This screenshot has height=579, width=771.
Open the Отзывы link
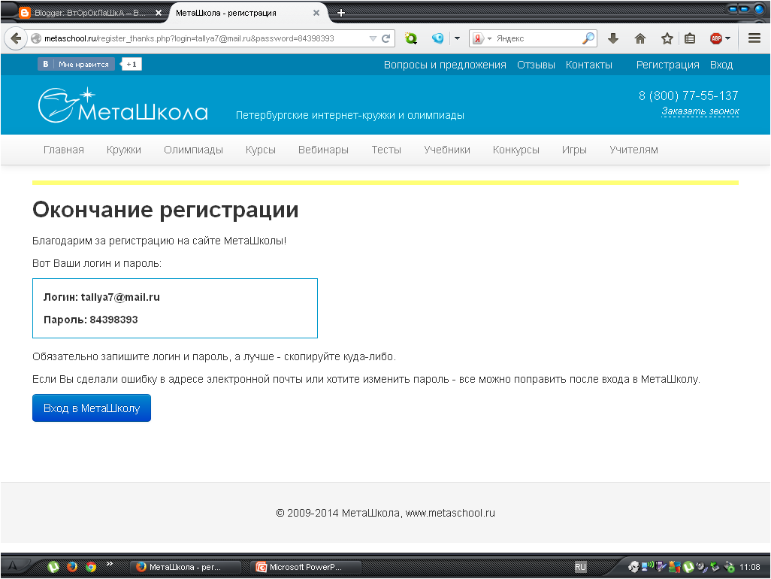[x=536, y=65]
